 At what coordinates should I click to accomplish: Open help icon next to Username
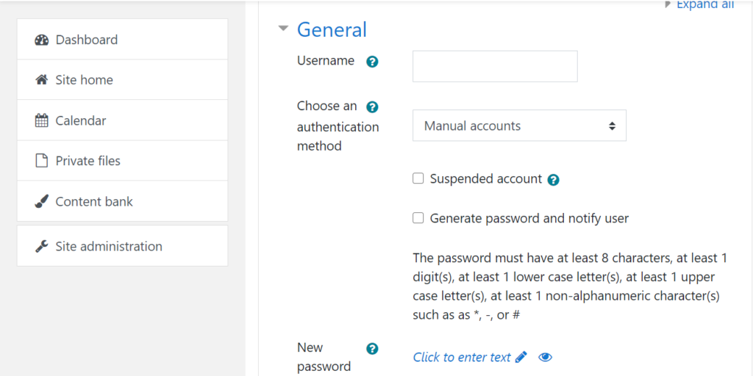coord(372,62)
